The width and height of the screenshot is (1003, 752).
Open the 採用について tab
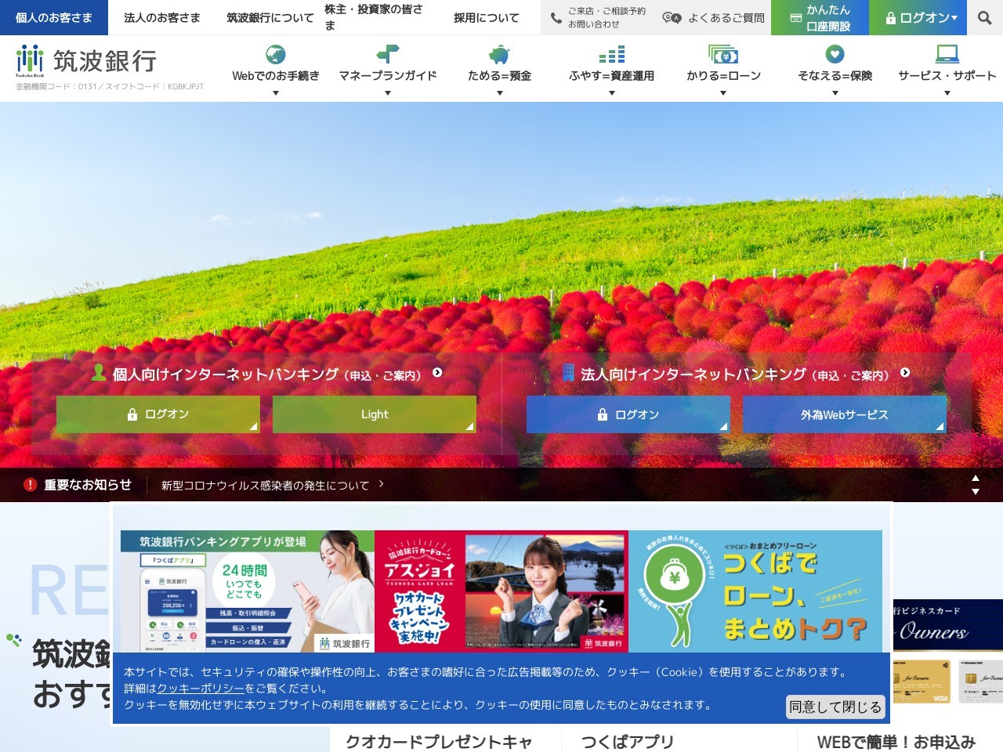click(x=487, y=17)
